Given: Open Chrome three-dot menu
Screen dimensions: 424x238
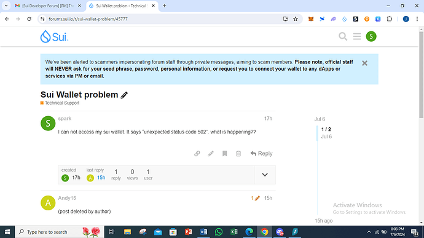Looking at the screenshot, I should point(417,19).
